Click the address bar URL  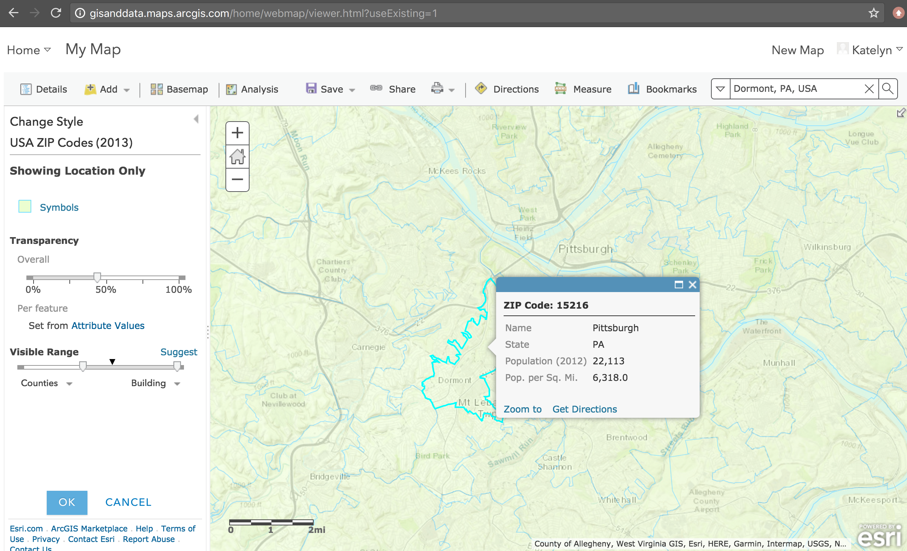click(x=263, y=13)
